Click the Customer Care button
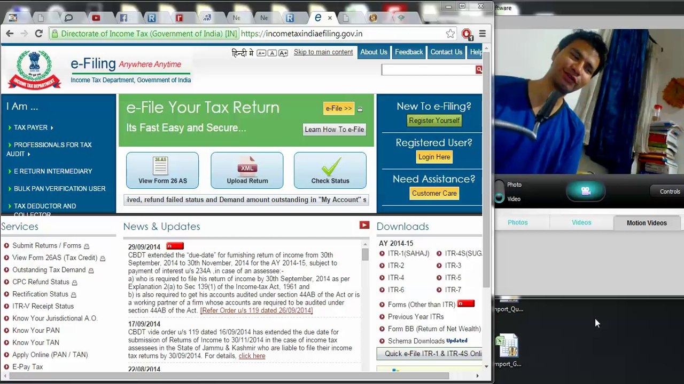 coord(434,193)
